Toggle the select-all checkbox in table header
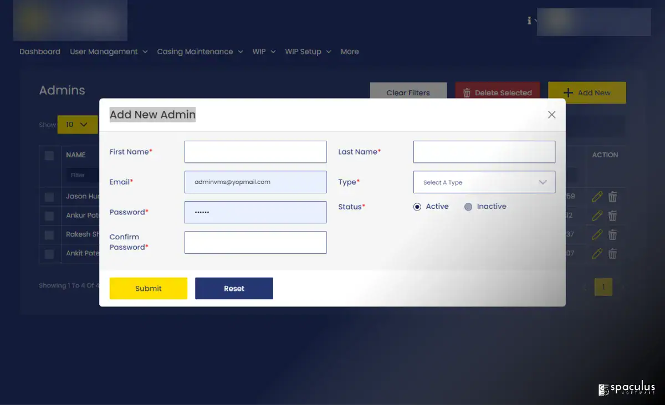The height and width of the screenshot is (405, 665). point(49,155)
